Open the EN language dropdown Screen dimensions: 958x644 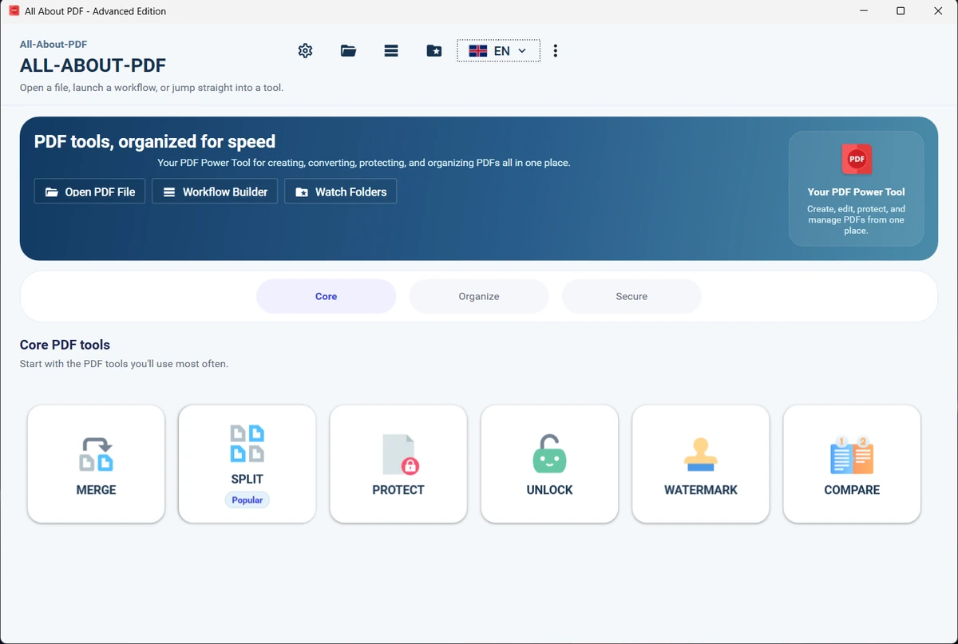(x=498, y=51)
